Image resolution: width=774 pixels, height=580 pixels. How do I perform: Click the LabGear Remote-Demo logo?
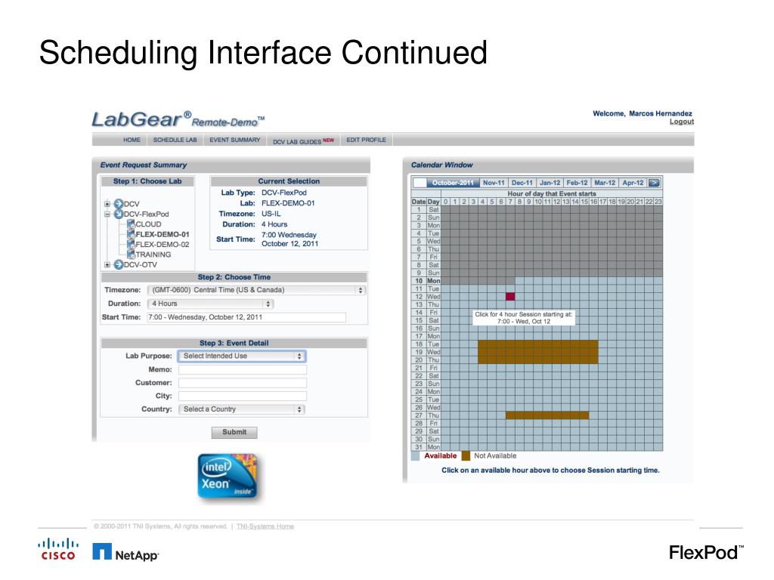(178, 120)
